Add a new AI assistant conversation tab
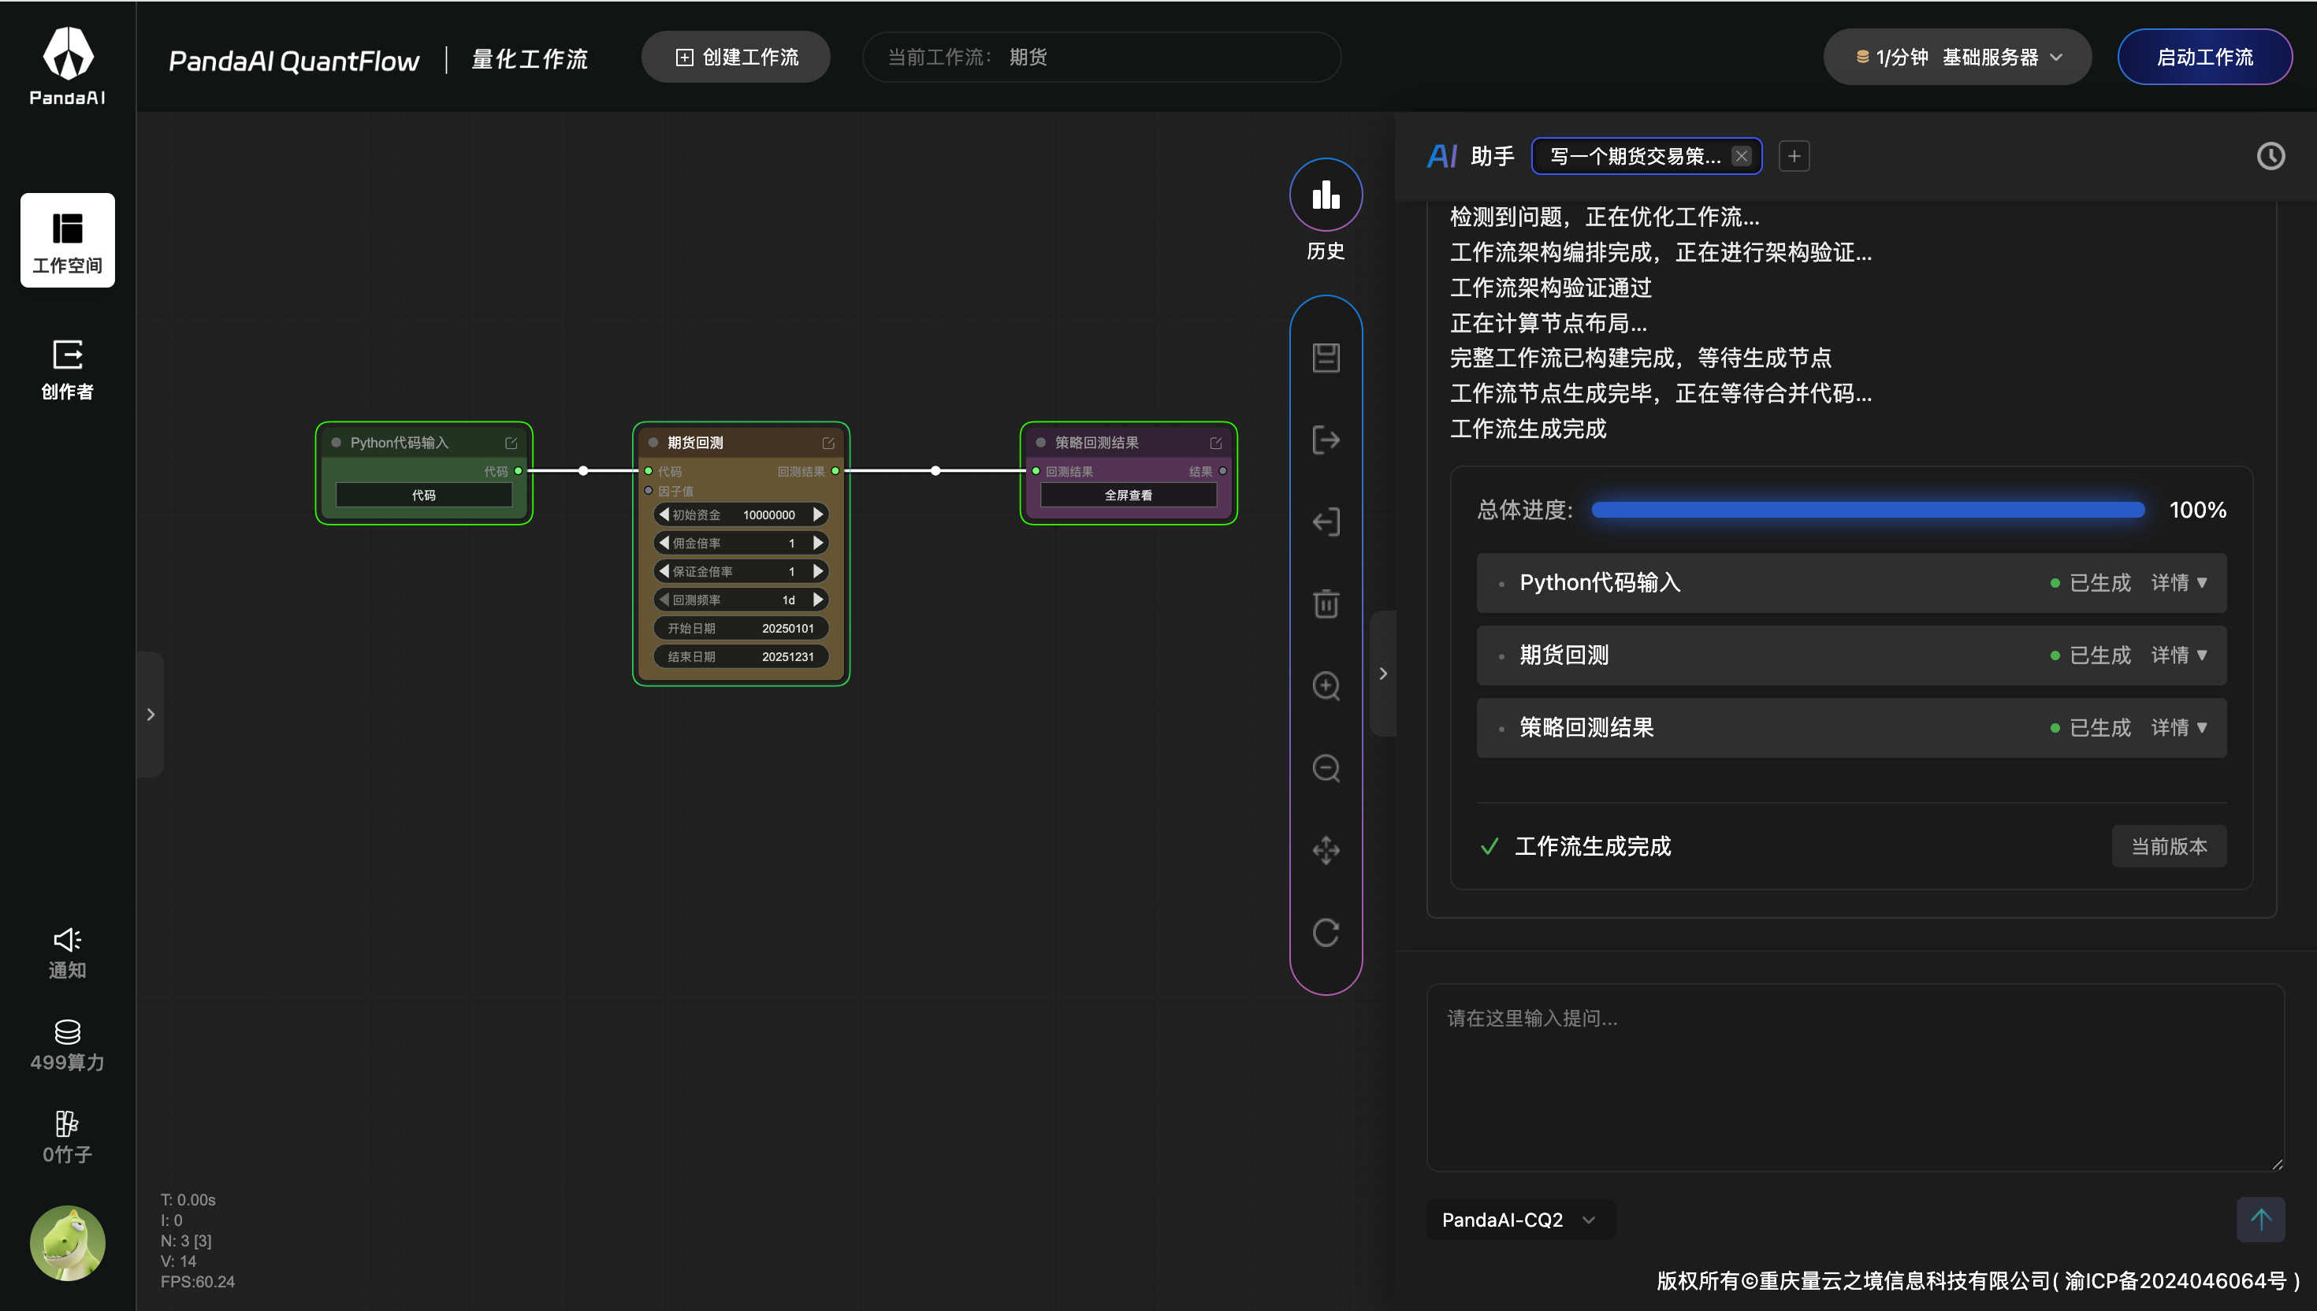 1794,156
